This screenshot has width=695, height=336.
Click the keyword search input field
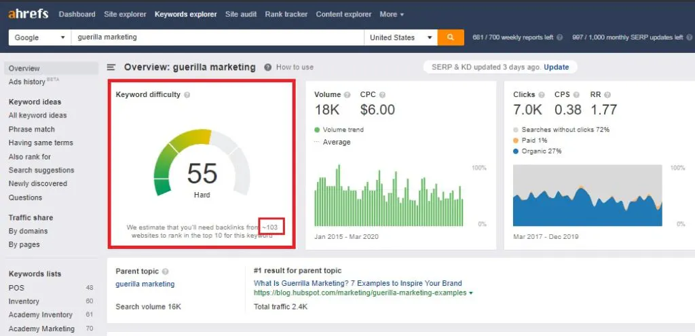[217, 37]
